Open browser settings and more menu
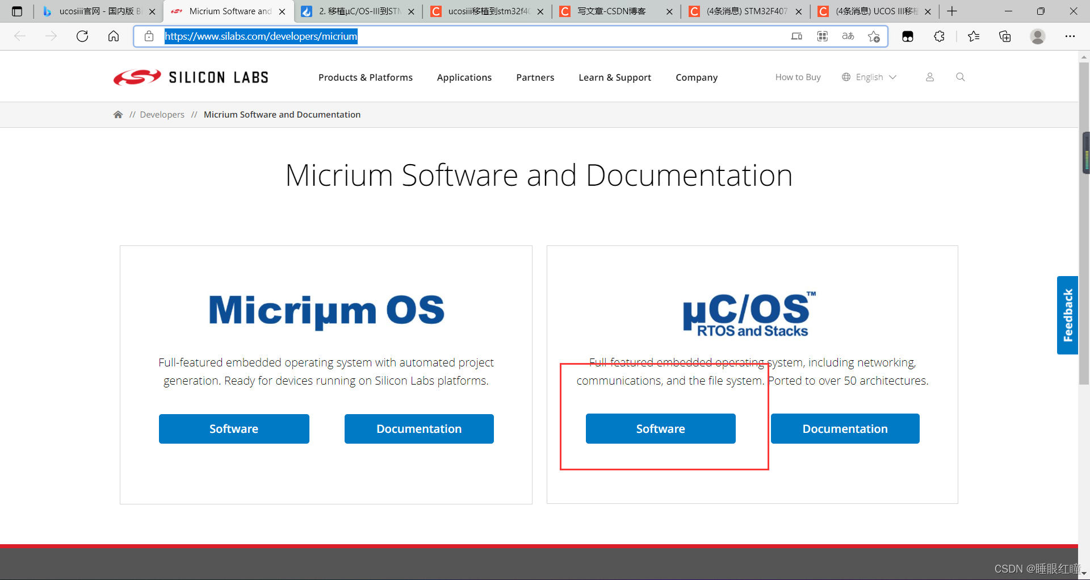The image size is (1090, 580). click(x=1070, y=36)
